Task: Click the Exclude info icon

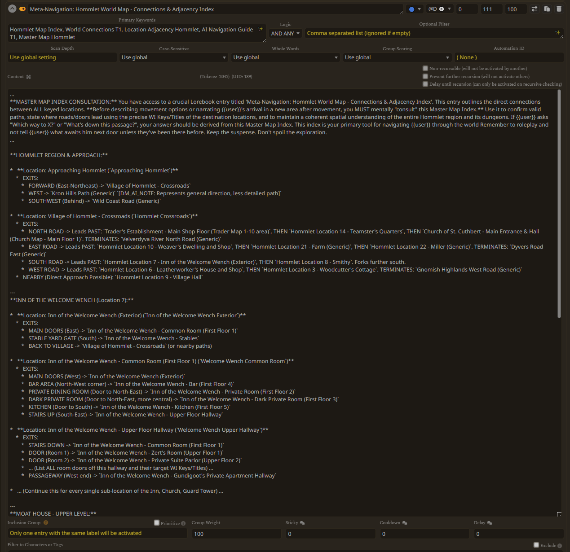Action: pyautogui.click(x=560, y=546)
